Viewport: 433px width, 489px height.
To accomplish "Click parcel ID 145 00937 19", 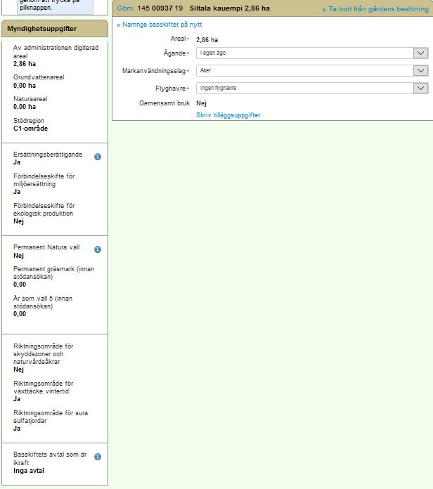I will (x=160, y=8).
